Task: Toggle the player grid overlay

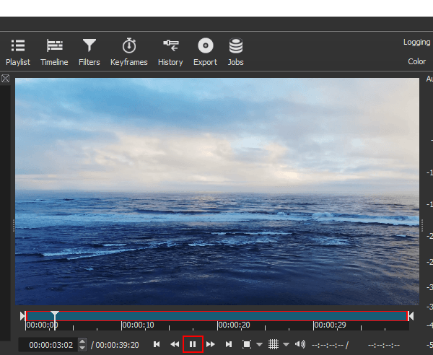Action: coord(274,344)
